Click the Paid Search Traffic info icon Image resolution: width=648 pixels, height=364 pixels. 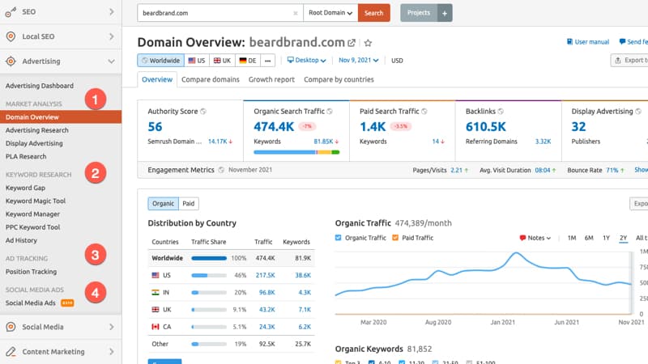424,112
